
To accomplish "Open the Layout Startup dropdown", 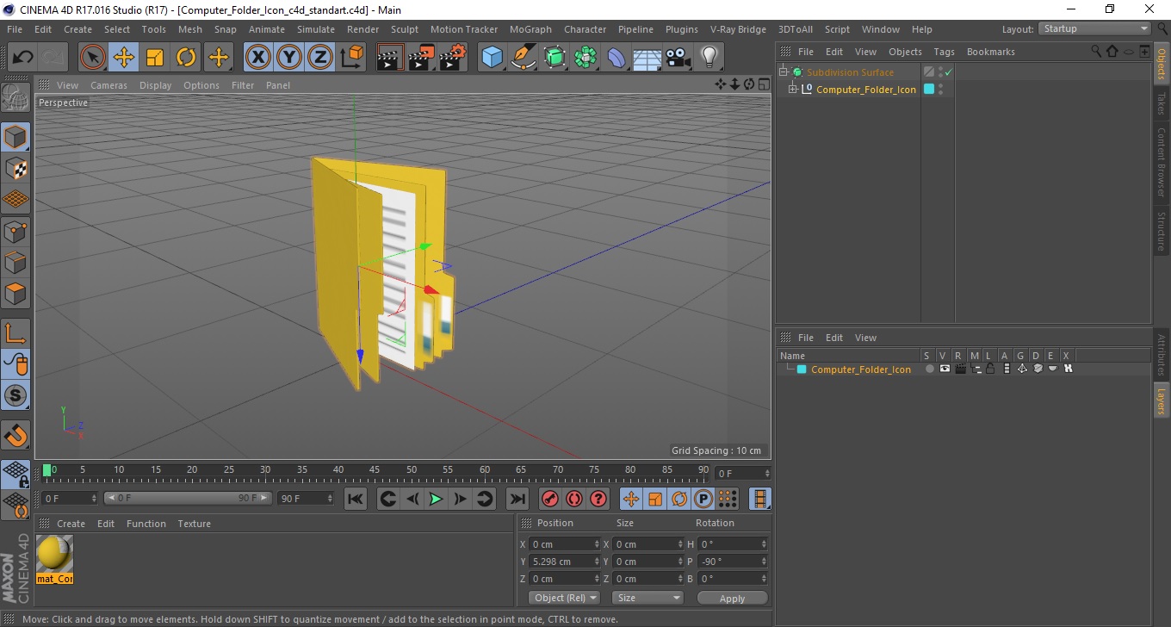I will click(1094, 28).
